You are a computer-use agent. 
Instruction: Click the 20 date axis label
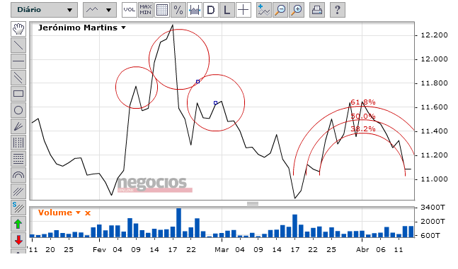[50, 250]
